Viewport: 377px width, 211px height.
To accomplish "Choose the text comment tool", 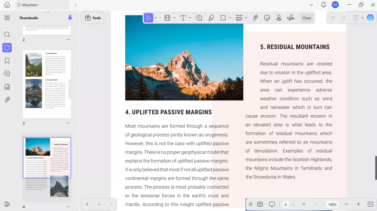I will (x=183, y=18).
